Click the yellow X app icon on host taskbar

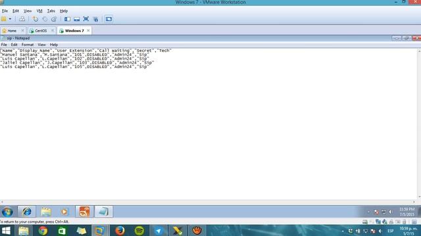click(x=178, y=231)
